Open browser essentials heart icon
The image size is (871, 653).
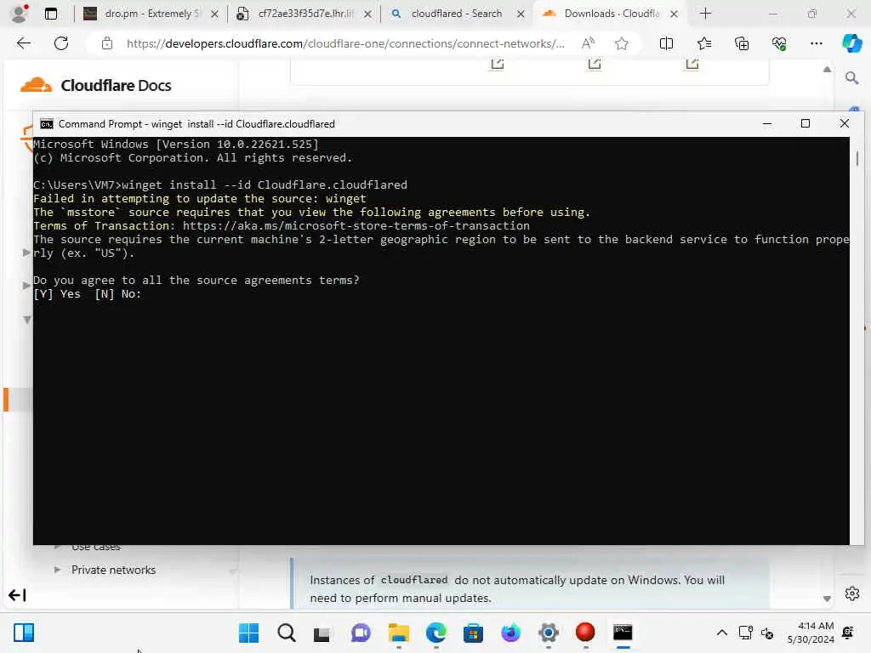[x=779, y=43]
